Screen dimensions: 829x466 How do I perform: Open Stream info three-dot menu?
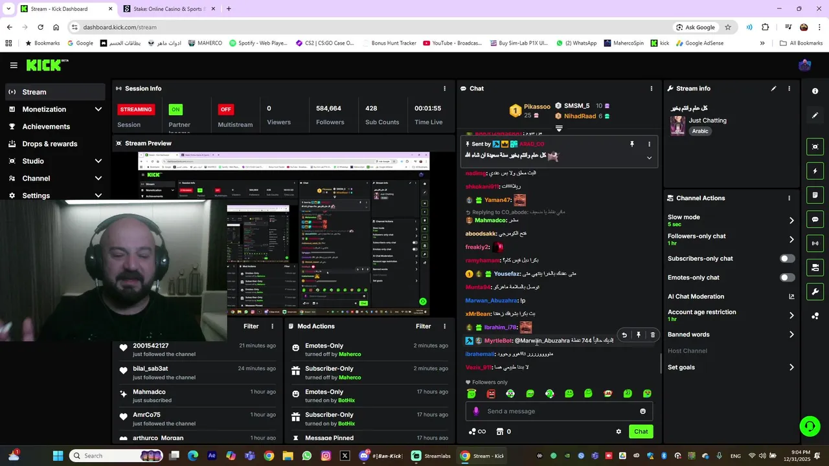click(x=789, y=89)
